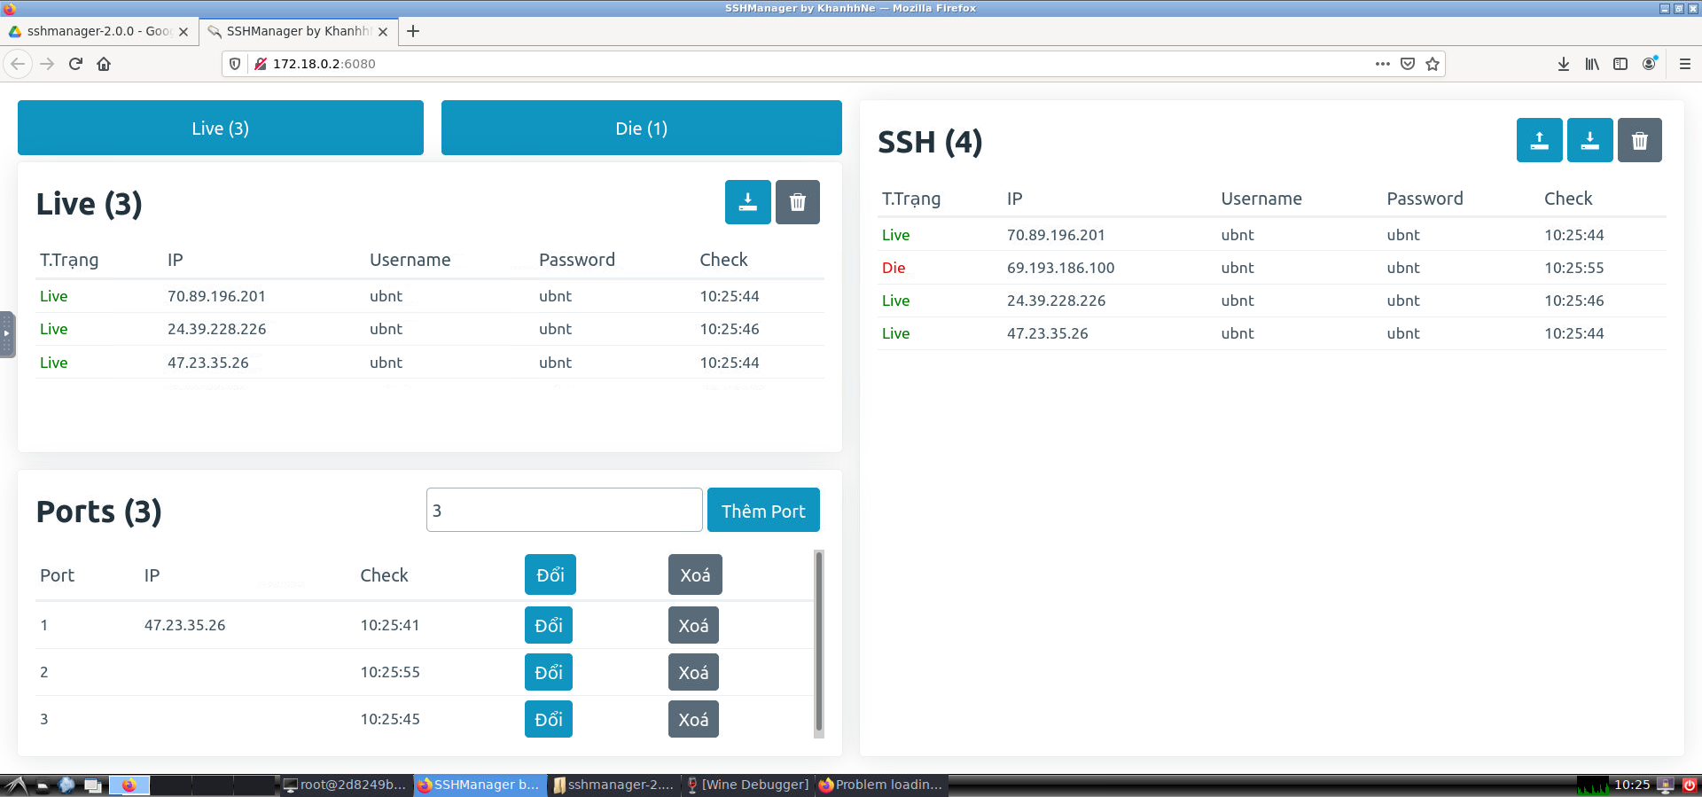Image resolution: width=1702 pixels, height=797 pixels.
Task: Click IP 47.23.35.26 in the SSH table
Action: 1047,333
